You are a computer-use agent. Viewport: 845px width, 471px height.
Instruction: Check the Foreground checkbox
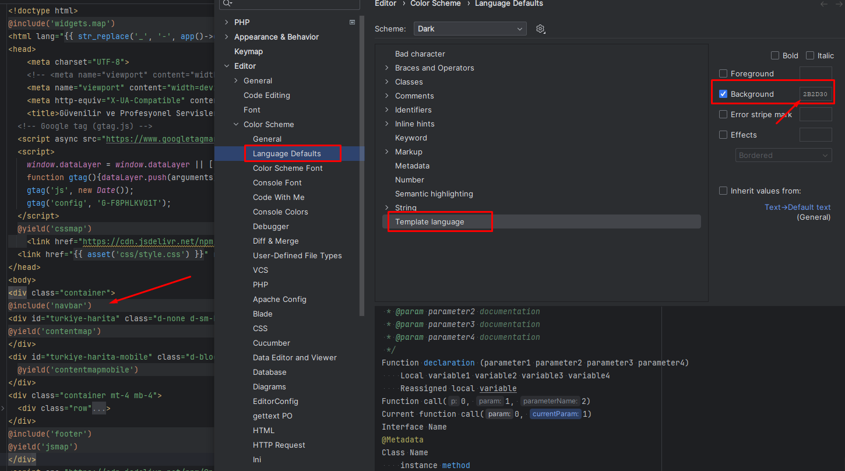pyautogui.click(x=723, y=73)
